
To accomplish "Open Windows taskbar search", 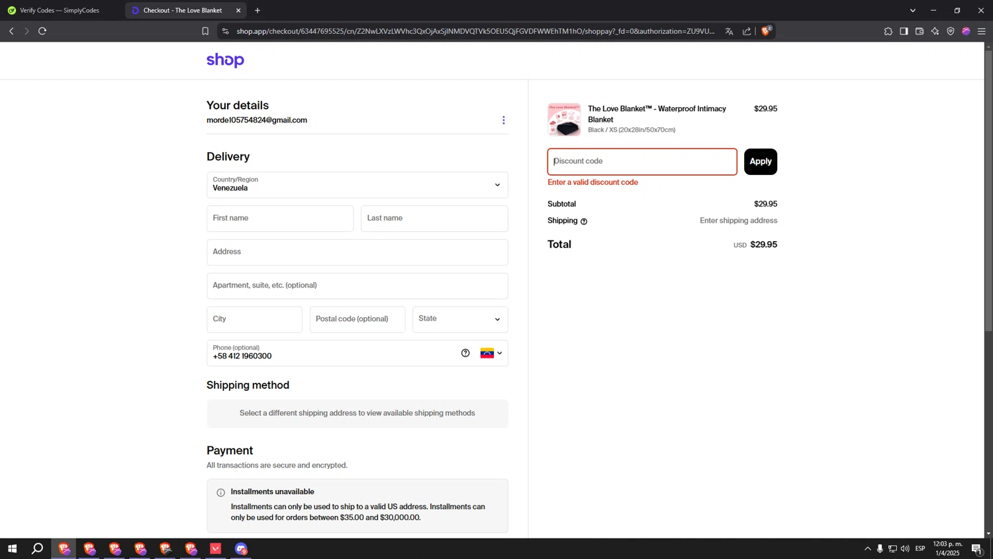I will point(38,548).
